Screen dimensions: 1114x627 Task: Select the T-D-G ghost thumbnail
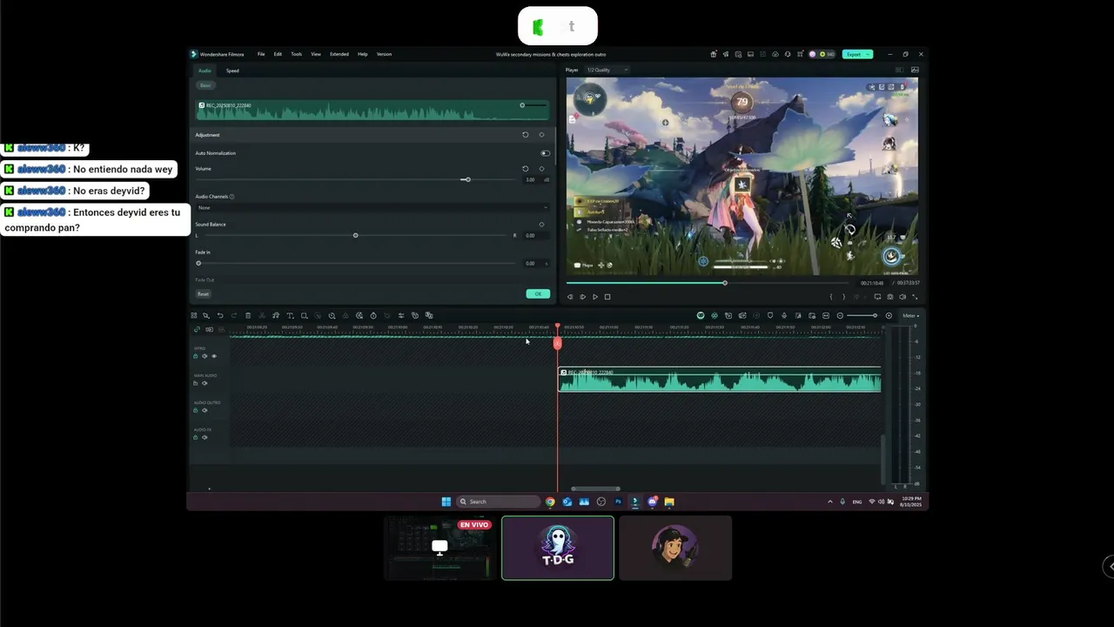(558, 548)
